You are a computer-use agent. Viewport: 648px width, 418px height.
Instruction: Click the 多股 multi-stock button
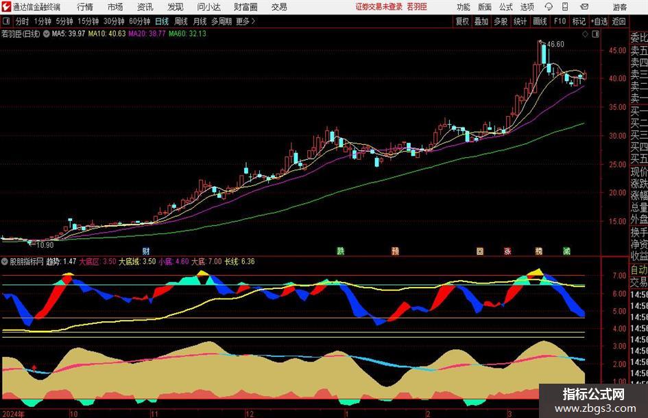[501, 21]
